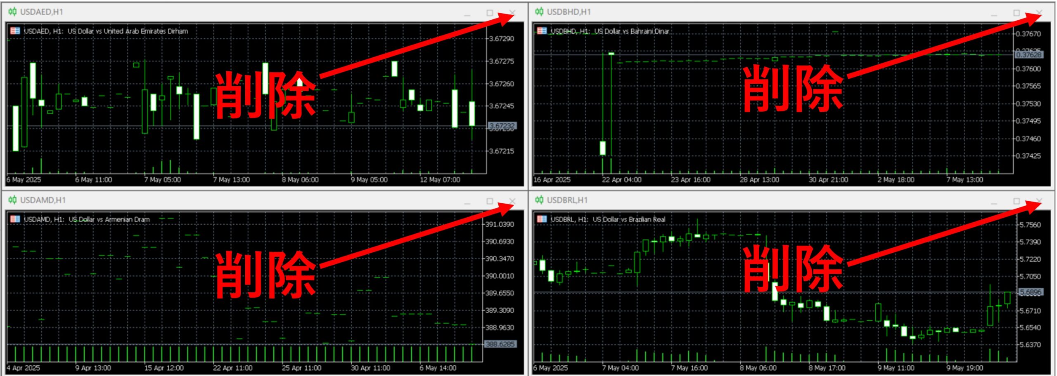Click the 5.7560 price scale value
Image resolution: width=1057 pixels, height=376 pixels.
tap(1030, 225)
